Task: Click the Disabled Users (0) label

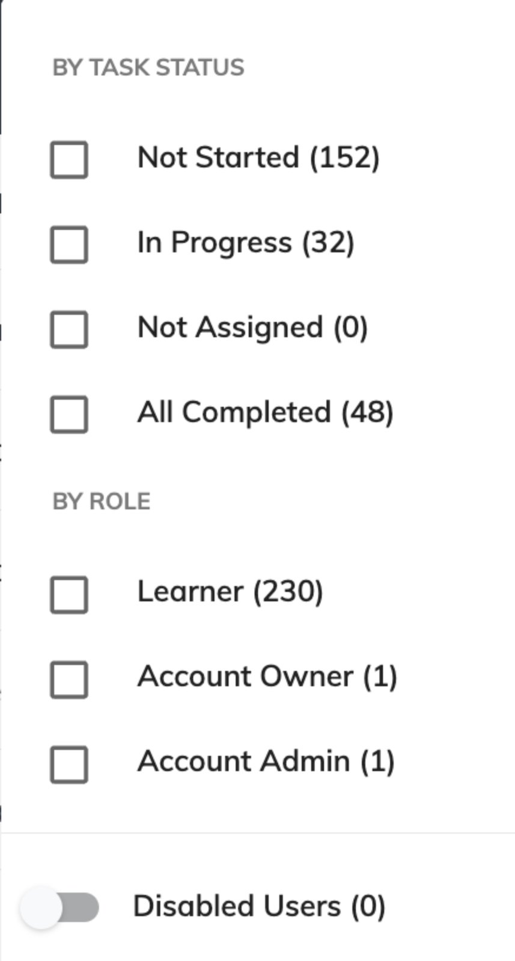Action: point(260,906)
